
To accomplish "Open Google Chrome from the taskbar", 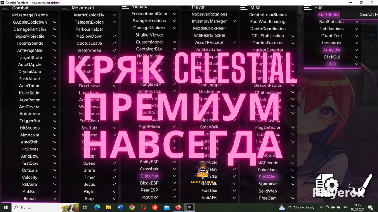I will pyautogui.click(x=132, y=207).
